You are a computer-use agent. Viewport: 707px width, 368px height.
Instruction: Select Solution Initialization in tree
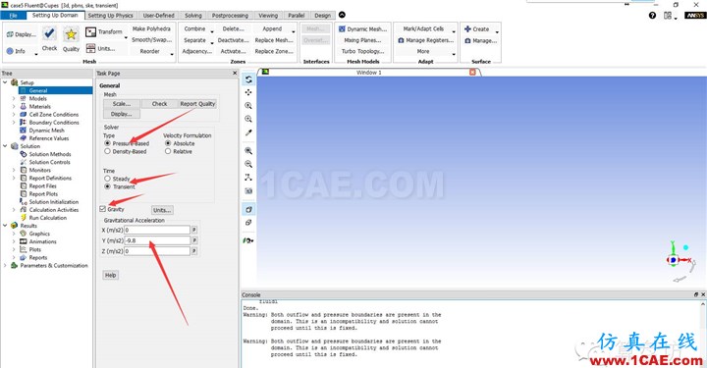pos(54,202)
